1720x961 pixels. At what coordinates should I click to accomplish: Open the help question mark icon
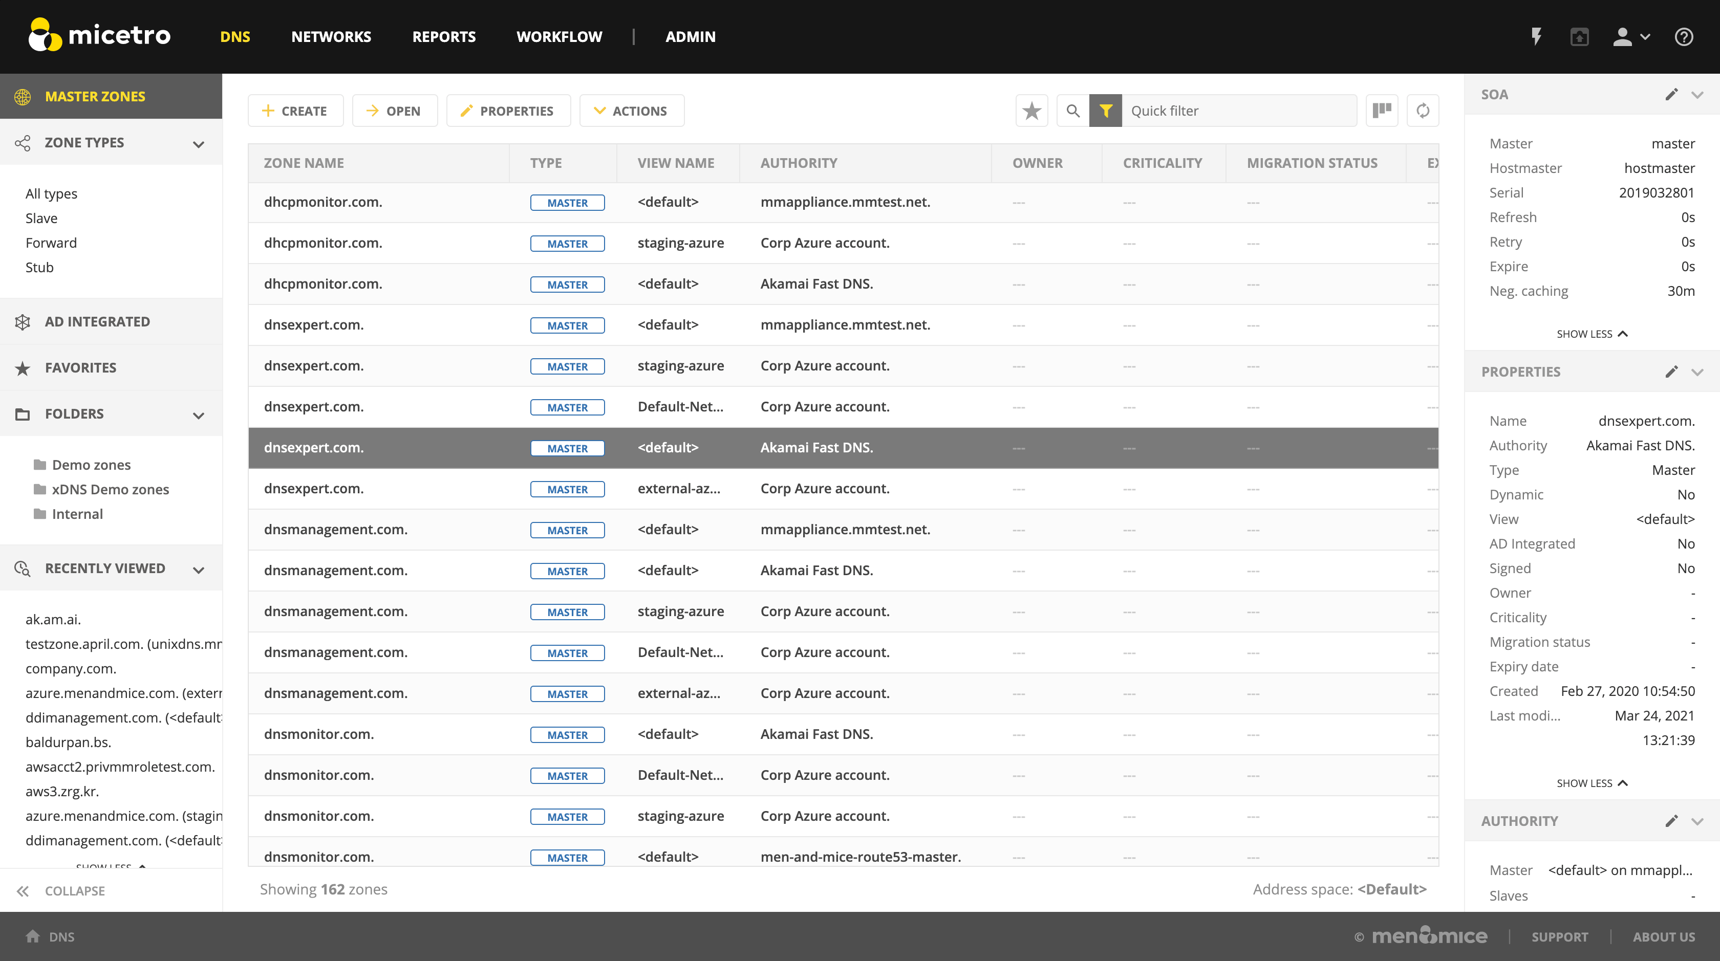(1683, 37)
